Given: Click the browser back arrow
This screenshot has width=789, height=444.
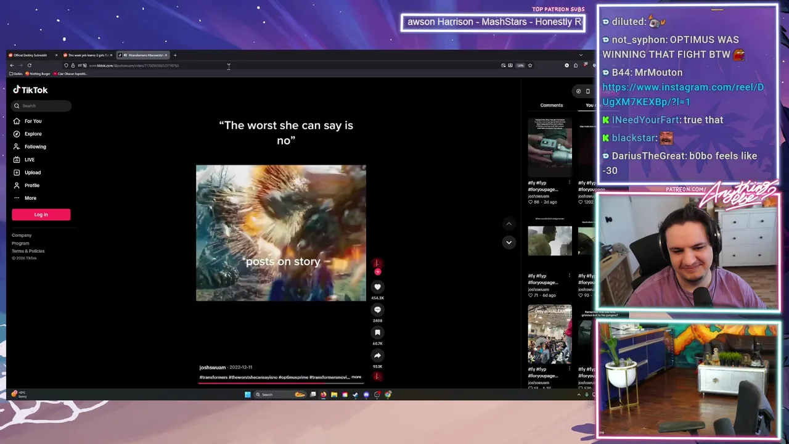Looking at the screenshot, I should tap(12, 65).
